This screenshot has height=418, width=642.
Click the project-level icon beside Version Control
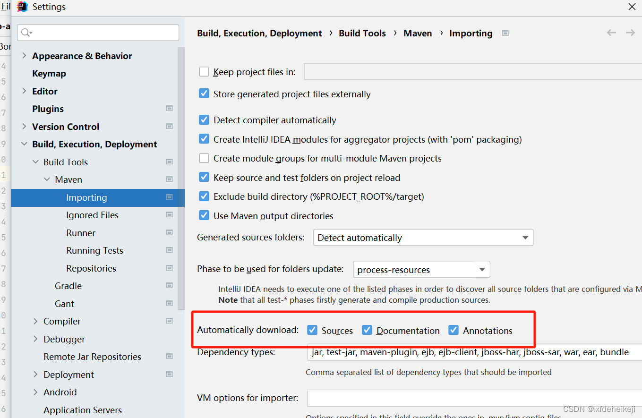[x=170, y=126]
